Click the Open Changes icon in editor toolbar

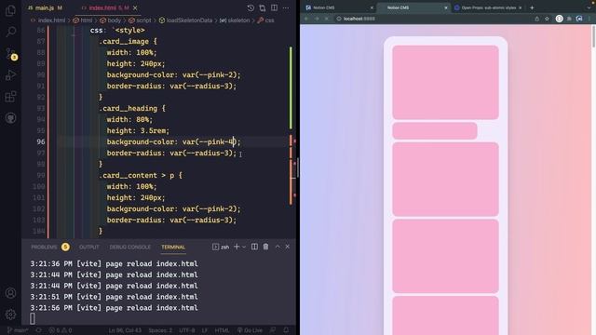click(x=263, y=7)
